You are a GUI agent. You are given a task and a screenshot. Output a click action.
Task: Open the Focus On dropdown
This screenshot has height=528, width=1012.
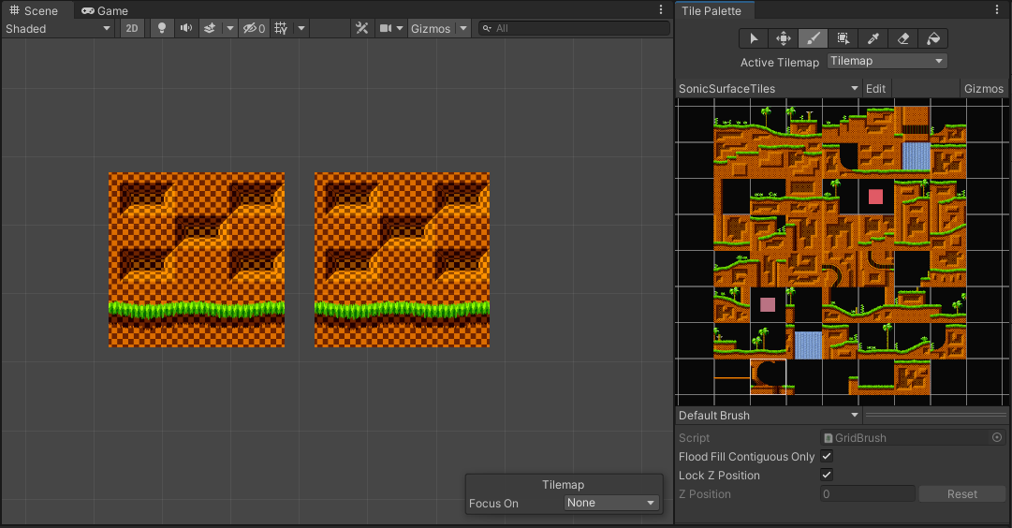tap(612, 503)
